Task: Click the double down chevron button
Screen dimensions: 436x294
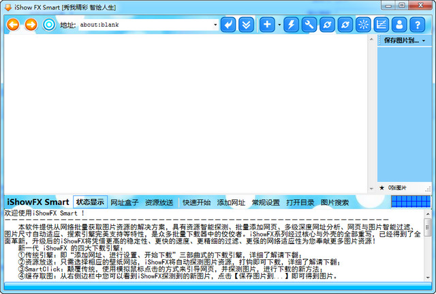Action: [x=246, y=24]
